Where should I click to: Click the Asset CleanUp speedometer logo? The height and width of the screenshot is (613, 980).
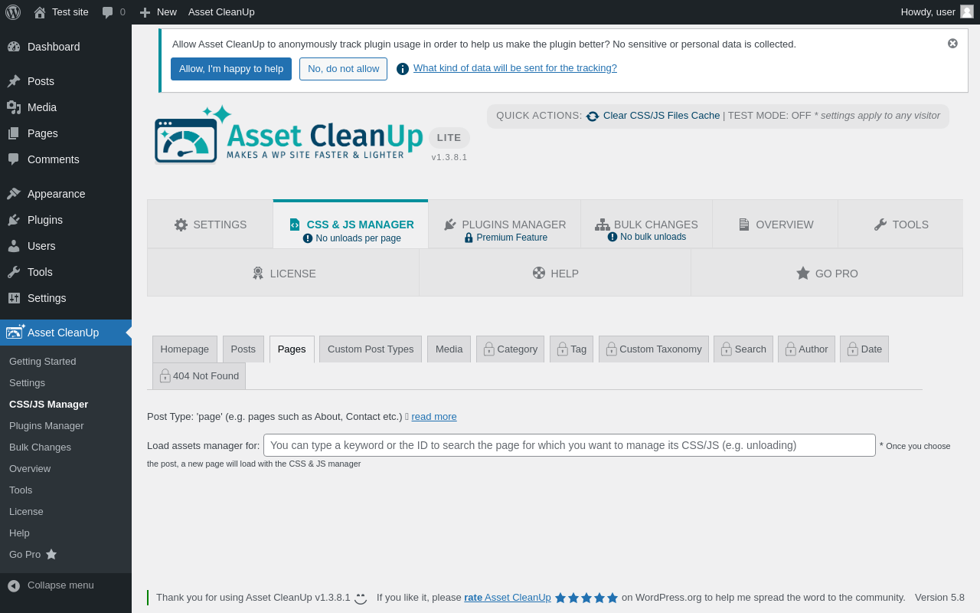tap(186, 140)
